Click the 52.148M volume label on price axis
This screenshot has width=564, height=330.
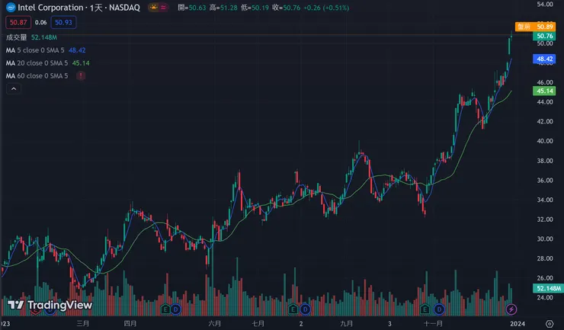(548, 288)
